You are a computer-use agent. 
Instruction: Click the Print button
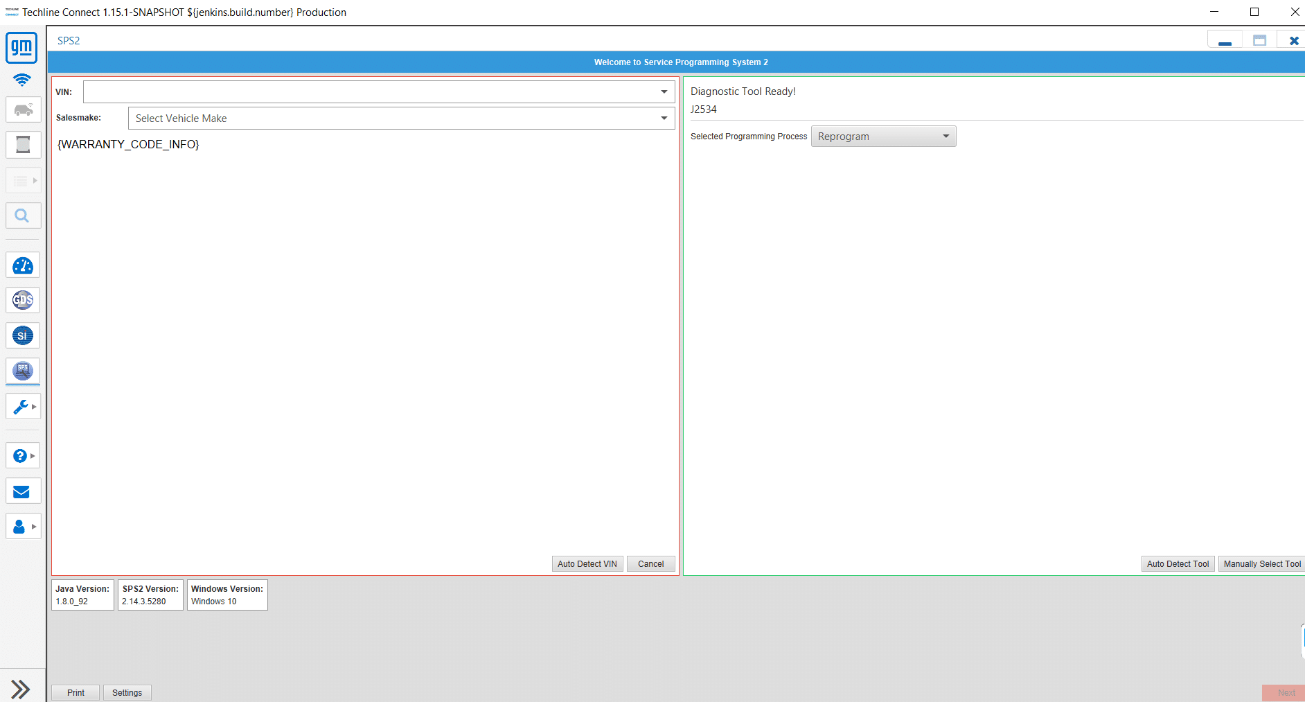[x=76, y=693]
